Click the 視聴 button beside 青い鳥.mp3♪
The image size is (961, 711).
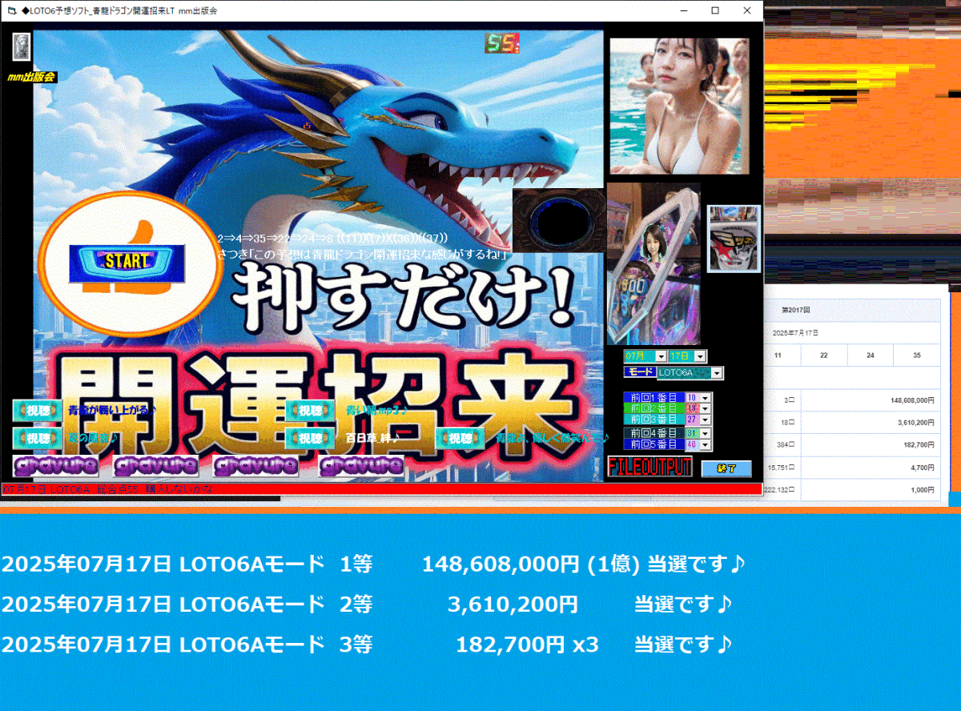pyautogui.click(x=310, y=410)
